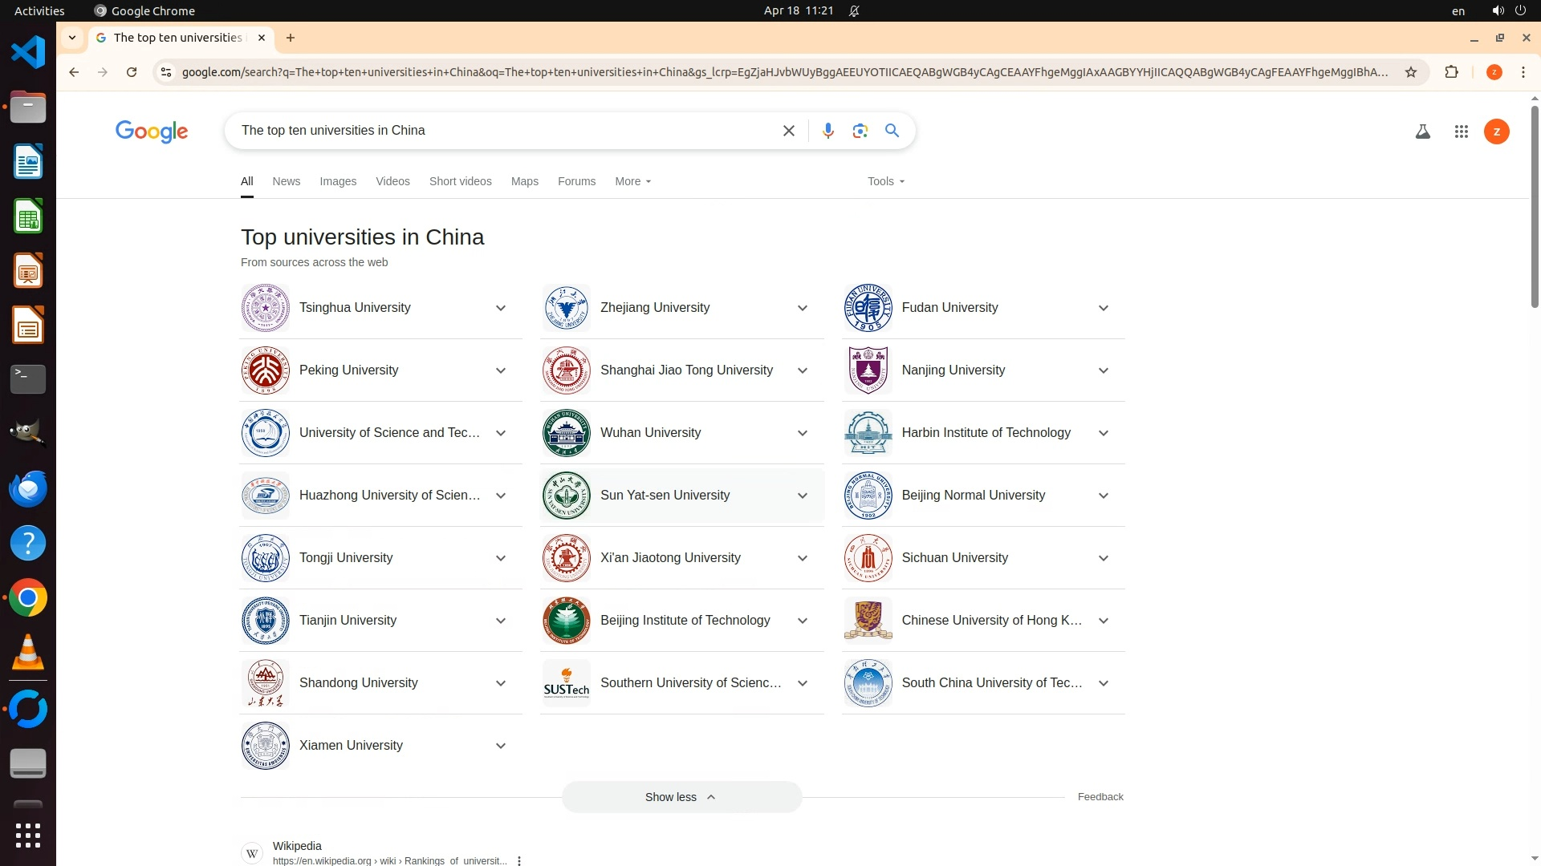Collapse list with Show less button
The width and height of the screenshot is (1541, 866).
(681, 797)
